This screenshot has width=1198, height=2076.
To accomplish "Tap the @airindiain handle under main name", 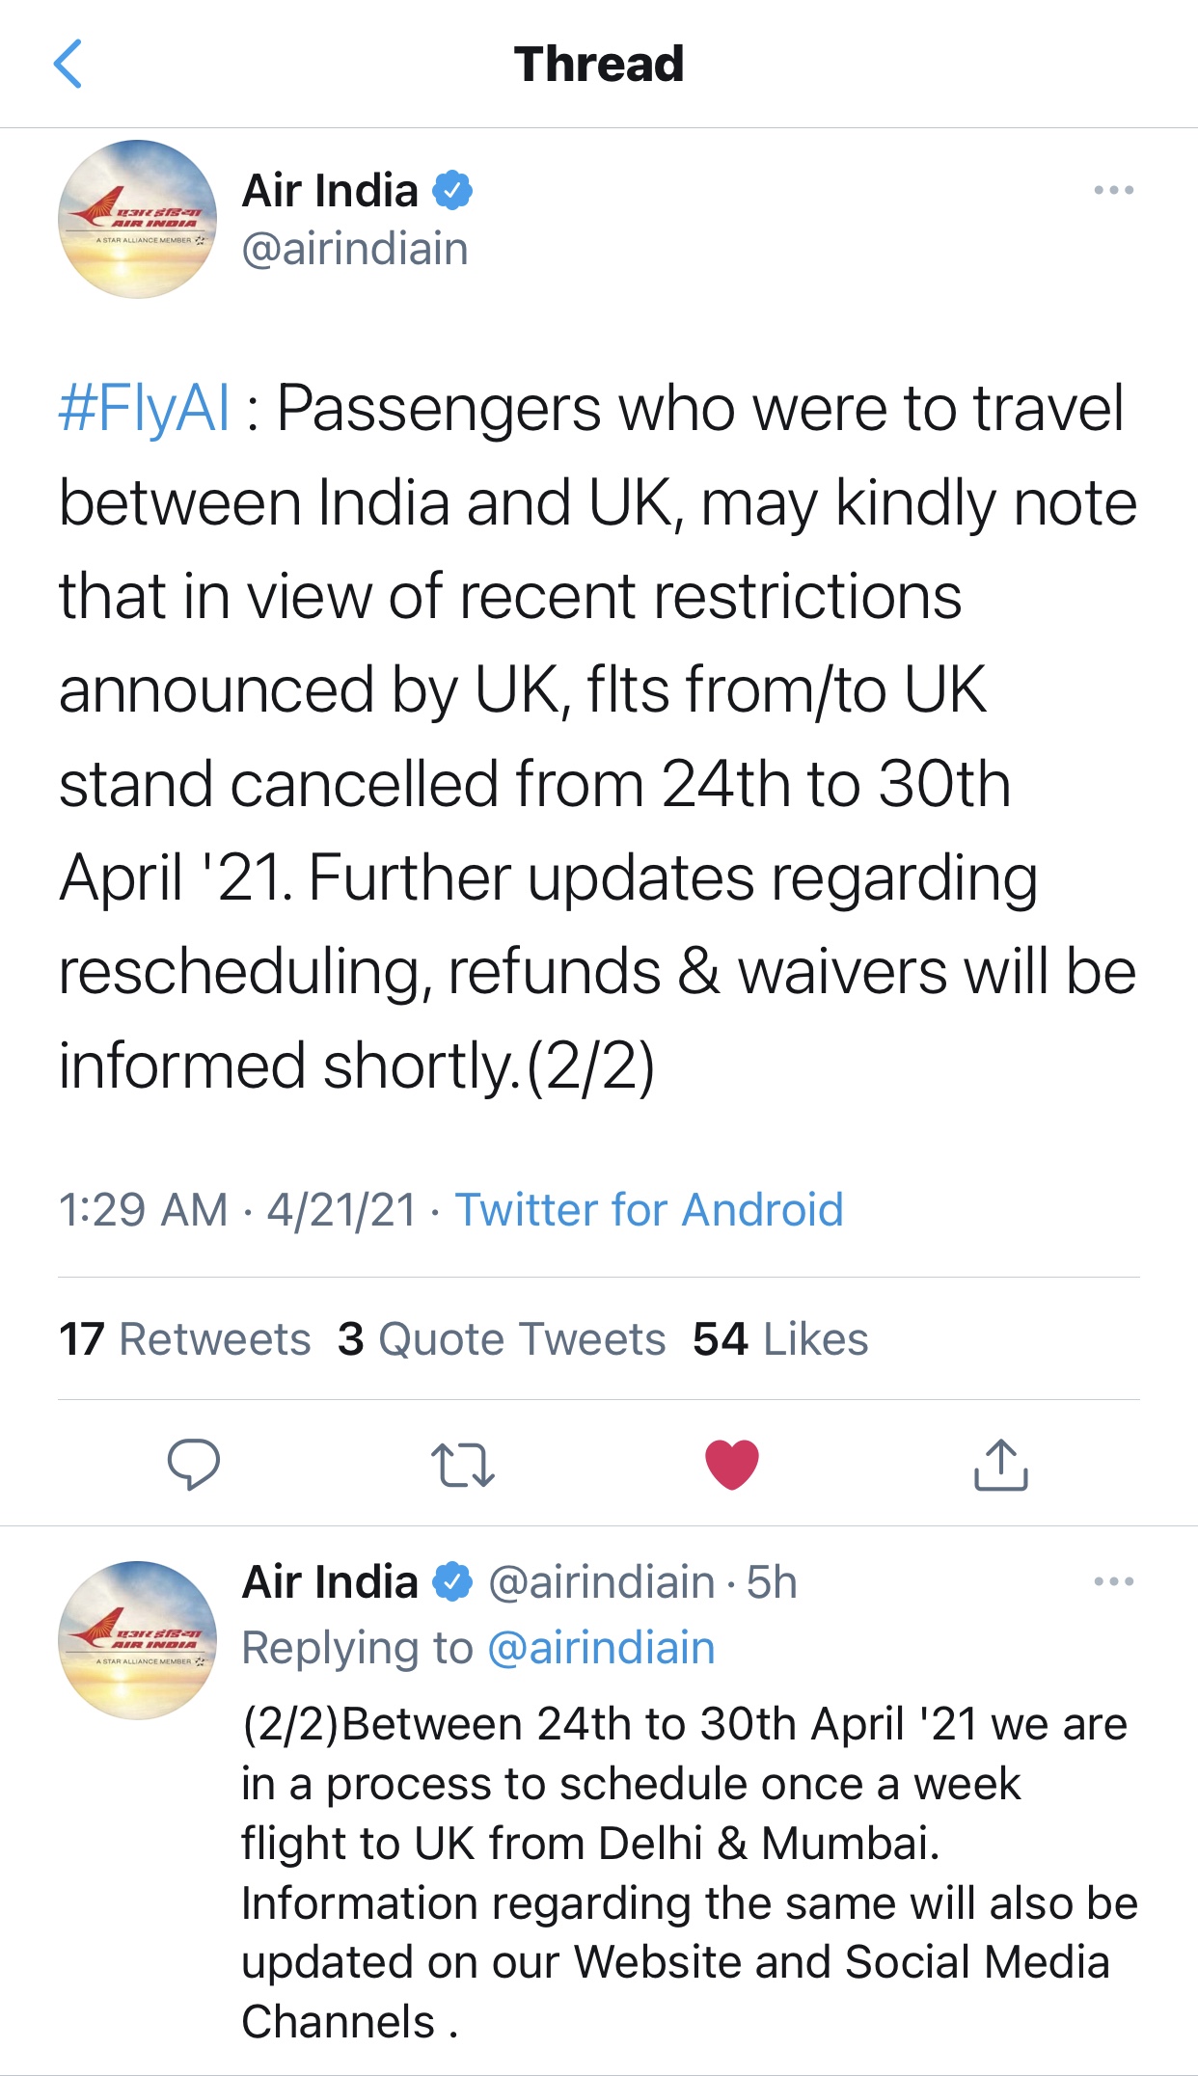I will tap(355, 249).
